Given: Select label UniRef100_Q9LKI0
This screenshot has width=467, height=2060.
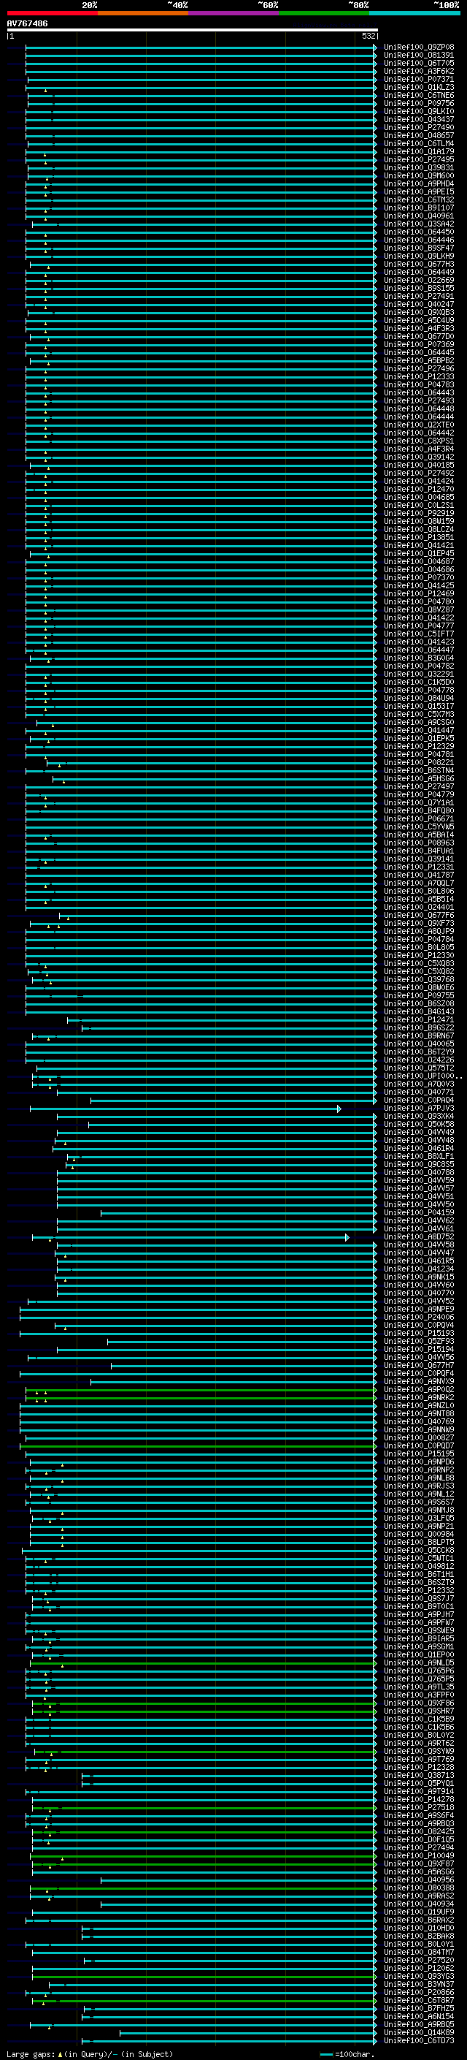Looking at the screenshot, I should click(419, 111).
